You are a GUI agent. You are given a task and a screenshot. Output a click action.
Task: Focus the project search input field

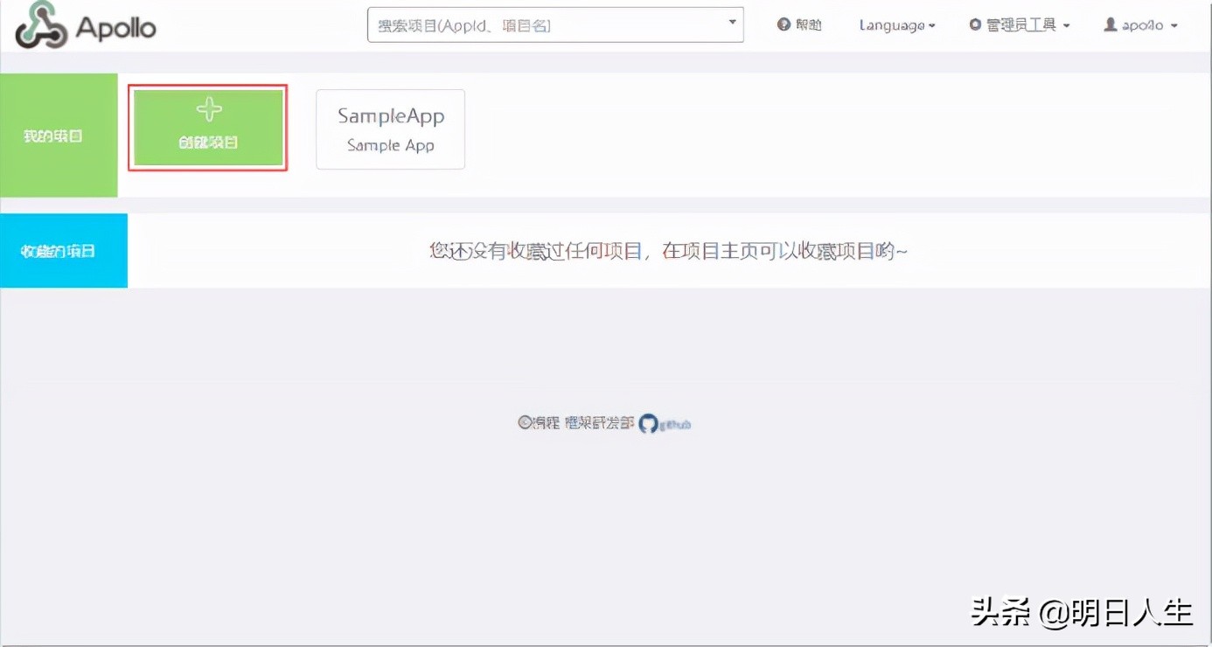(x=555, y=25)
